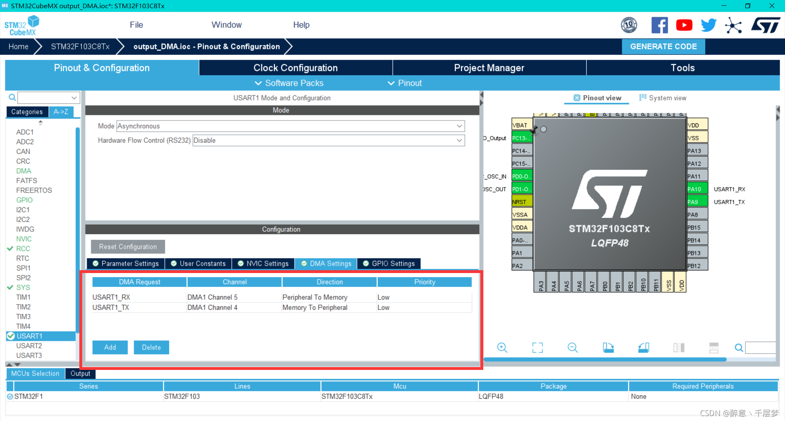Open the Mode dropdown set to Asynchronous

291,126
